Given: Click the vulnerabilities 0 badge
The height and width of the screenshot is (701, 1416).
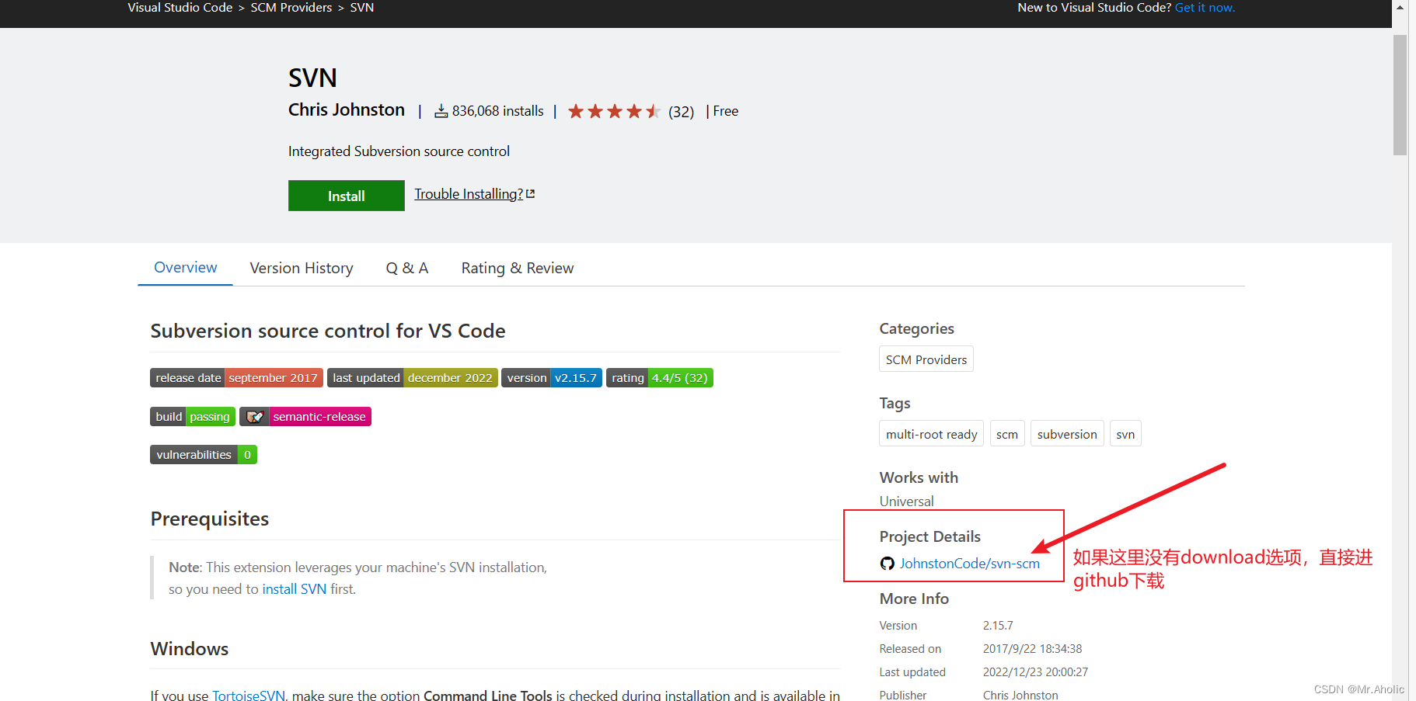Looking at the screenshot, I should 204,455.
